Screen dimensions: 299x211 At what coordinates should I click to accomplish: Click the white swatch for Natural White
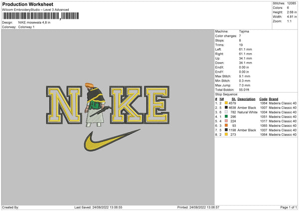[x=226, y=112]
